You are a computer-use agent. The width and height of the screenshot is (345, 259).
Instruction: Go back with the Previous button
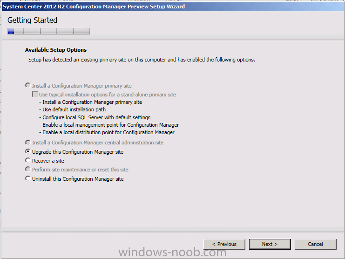point(224,244)
